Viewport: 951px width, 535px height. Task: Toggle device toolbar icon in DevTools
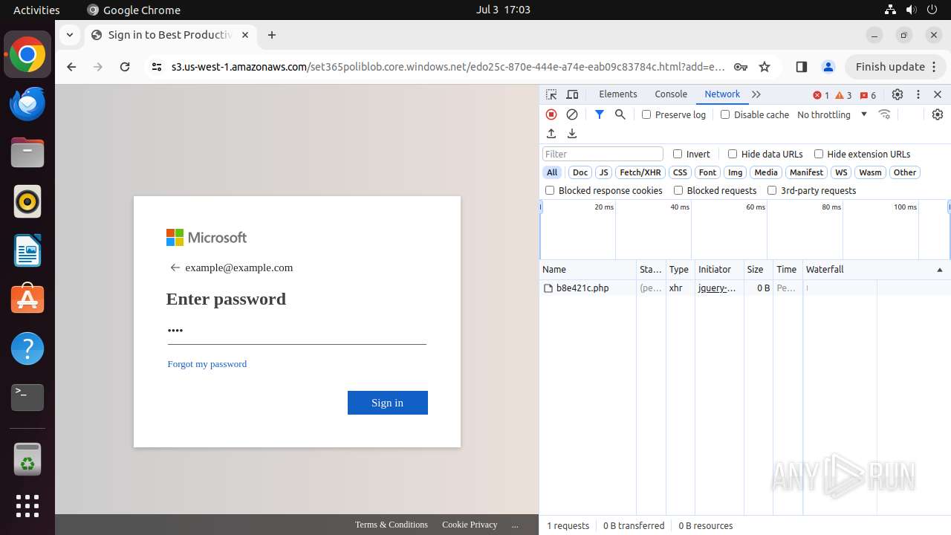click(572, 94)
